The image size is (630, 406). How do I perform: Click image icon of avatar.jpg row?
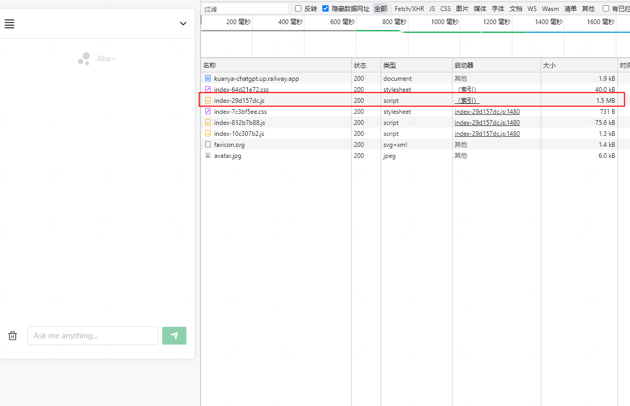(x=208, y=155)
